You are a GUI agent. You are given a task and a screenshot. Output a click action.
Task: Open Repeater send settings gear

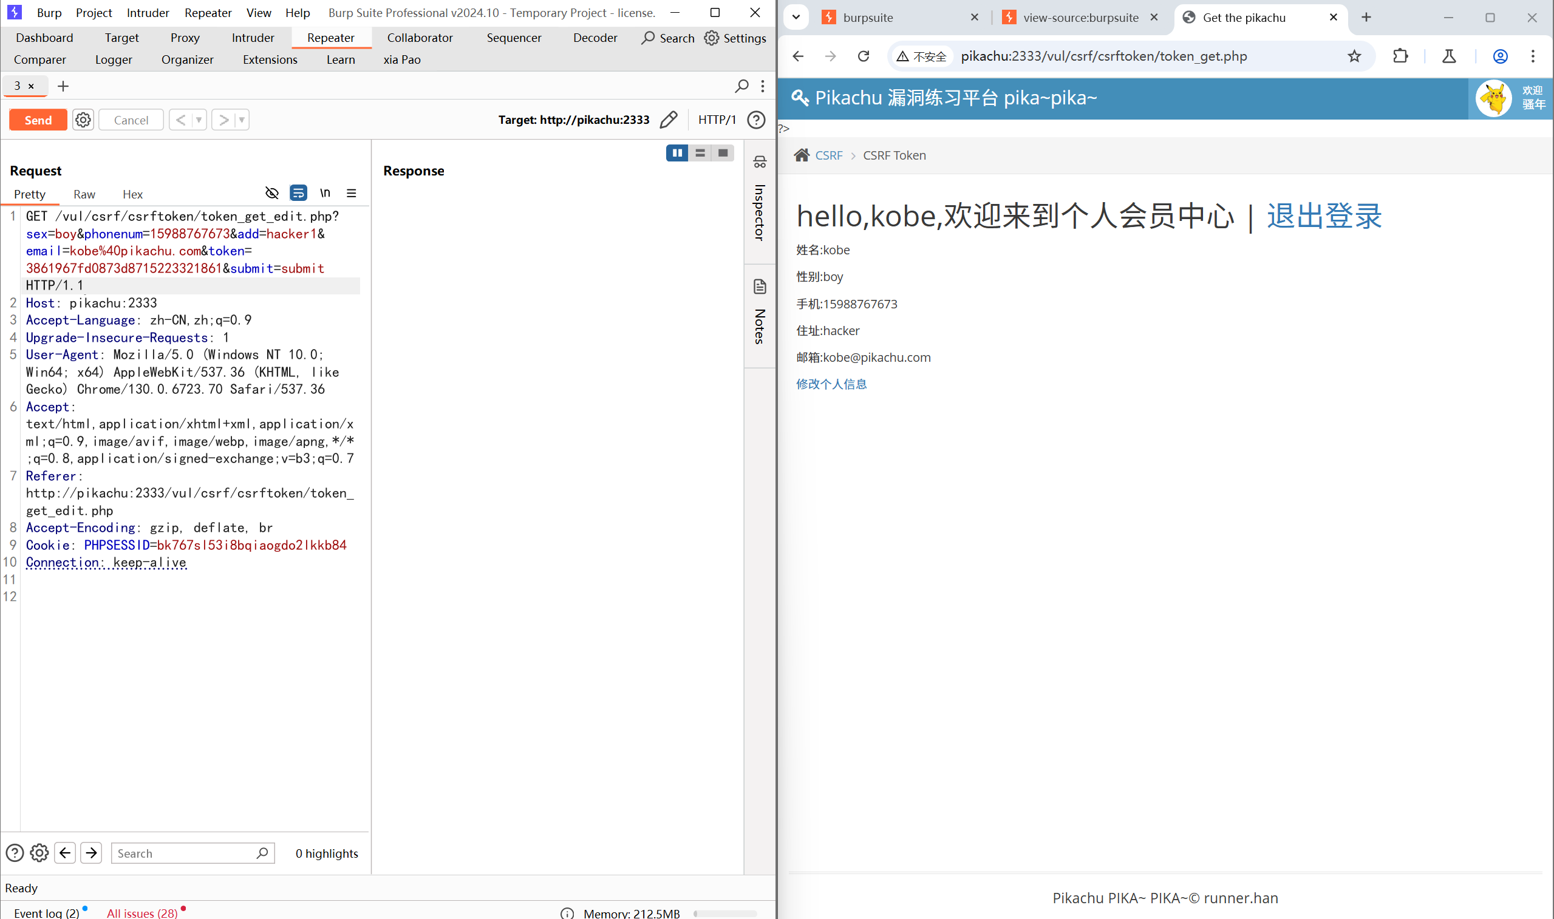83,120
